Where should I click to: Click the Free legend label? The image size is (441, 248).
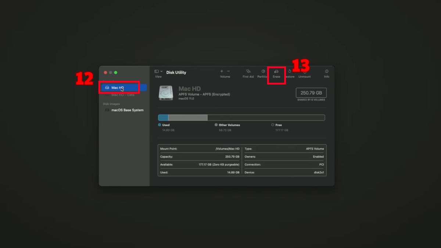[279, 125]
